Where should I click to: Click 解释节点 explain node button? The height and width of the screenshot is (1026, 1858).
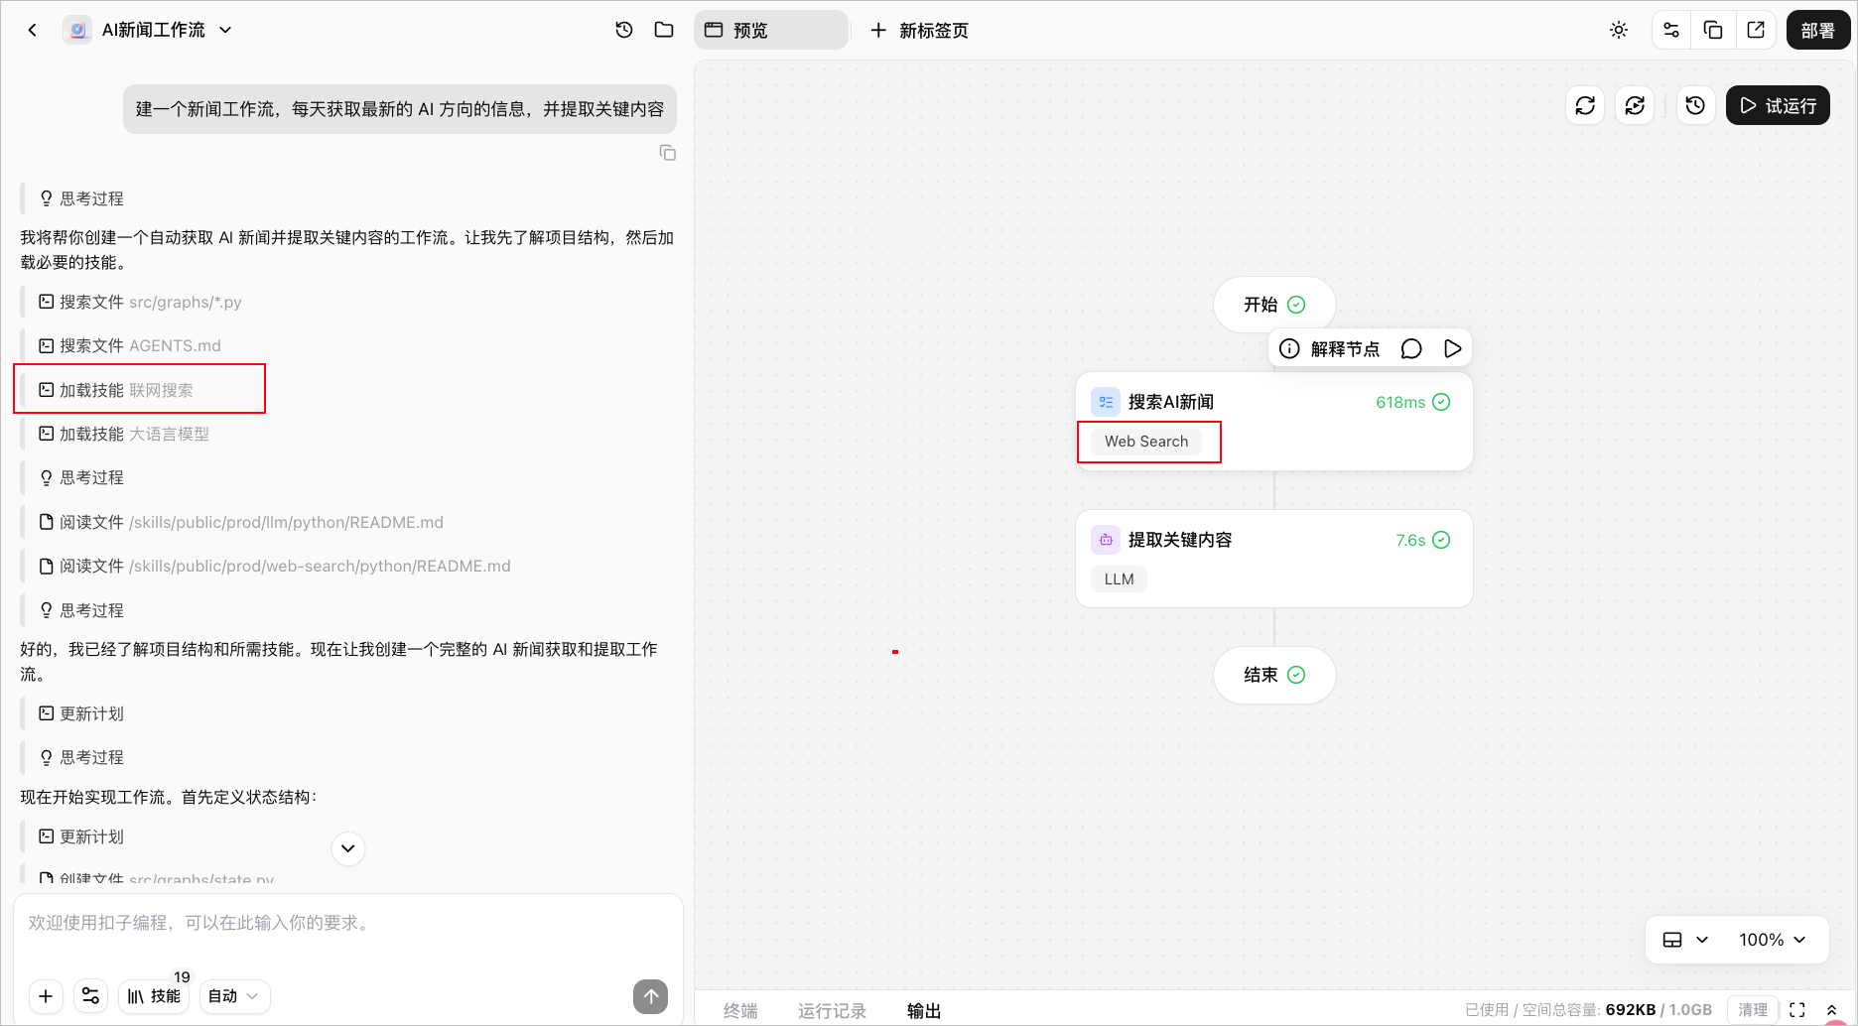coord(1330,348)
